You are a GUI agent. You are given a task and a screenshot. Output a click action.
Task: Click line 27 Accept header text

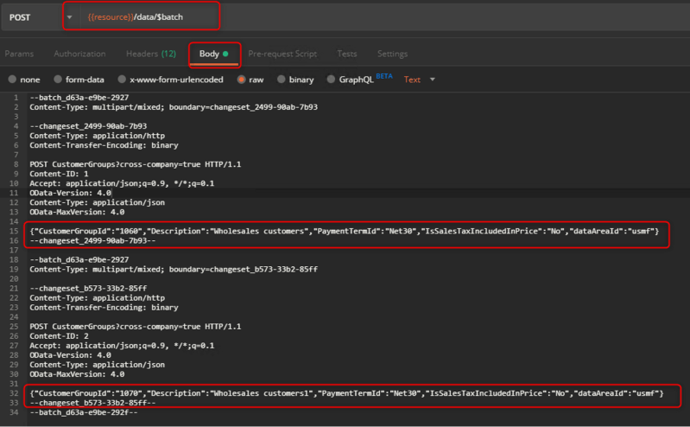click(x=122, y=346)
